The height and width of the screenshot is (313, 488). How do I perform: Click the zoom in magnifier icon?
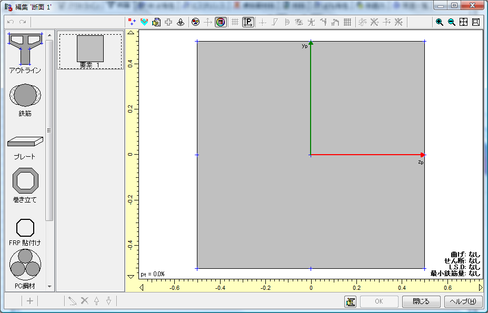click(440, 22)
